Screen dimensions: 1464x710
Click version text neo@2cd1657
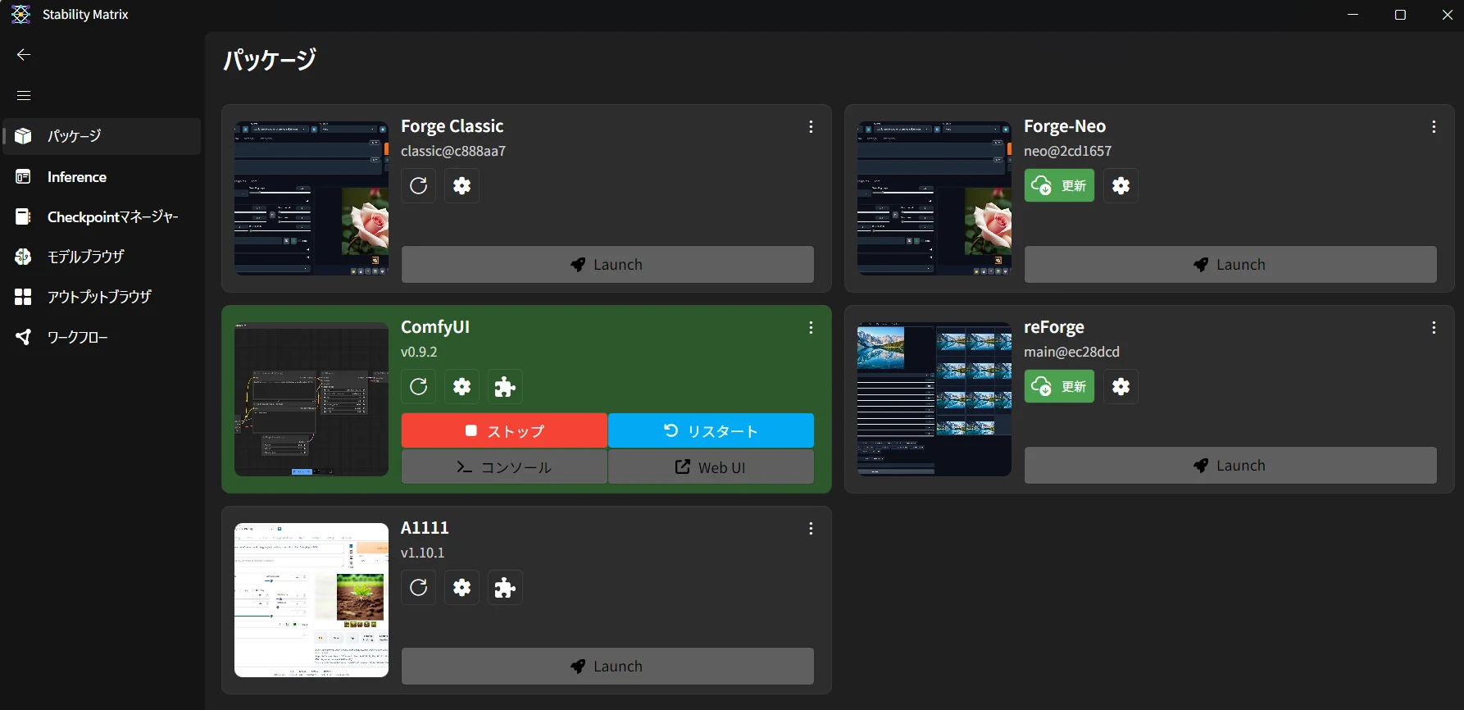pyautogui.click(x=1068, y=151)
